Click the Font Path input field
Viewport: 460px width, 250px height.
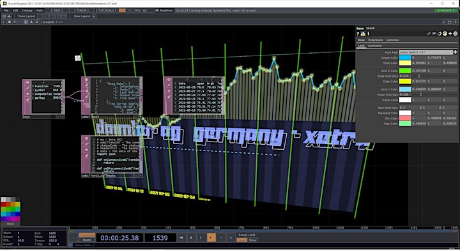point(425,52)
